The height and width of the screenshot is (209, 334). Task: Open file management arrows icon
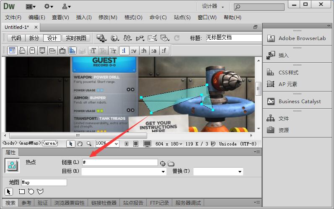[127, 38]
